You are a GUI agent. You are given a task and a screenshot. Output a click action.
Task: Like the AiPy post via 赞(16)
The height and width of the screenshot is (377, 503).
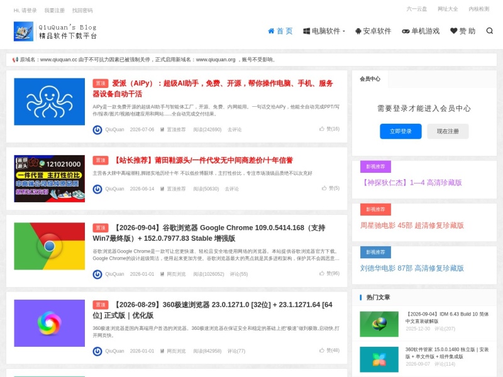(x=329, y=129)
